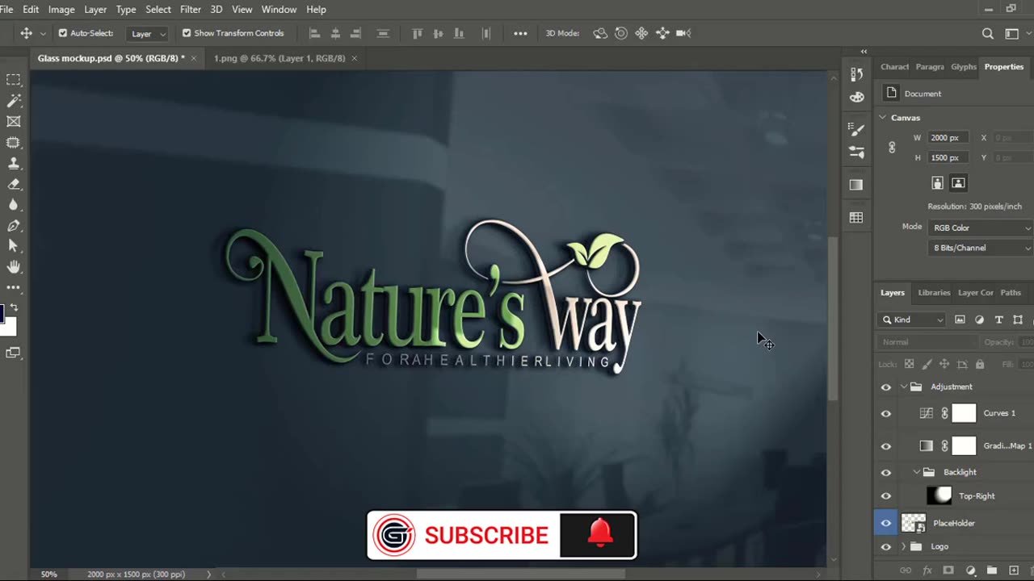Collapse the Canvas section
The image size is (1034, 581).
coord(883,118)
